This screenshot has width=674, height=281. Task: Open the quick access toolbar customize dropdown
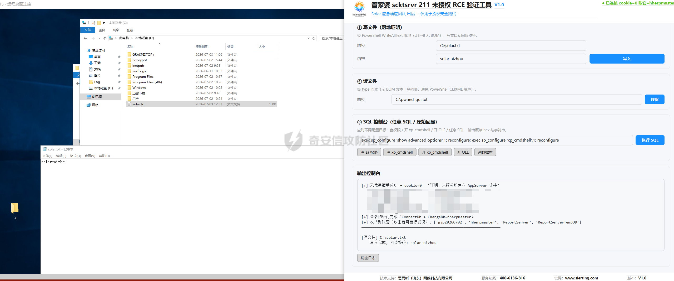(104, 23)
